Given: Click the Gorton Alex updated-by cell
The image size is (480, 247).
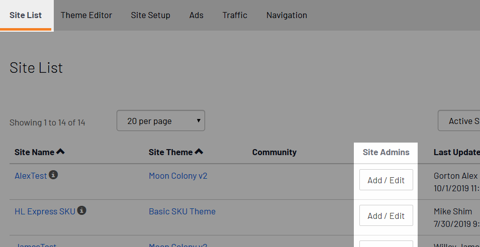Looking at the screenshot, I should click(x=455, y=176).
